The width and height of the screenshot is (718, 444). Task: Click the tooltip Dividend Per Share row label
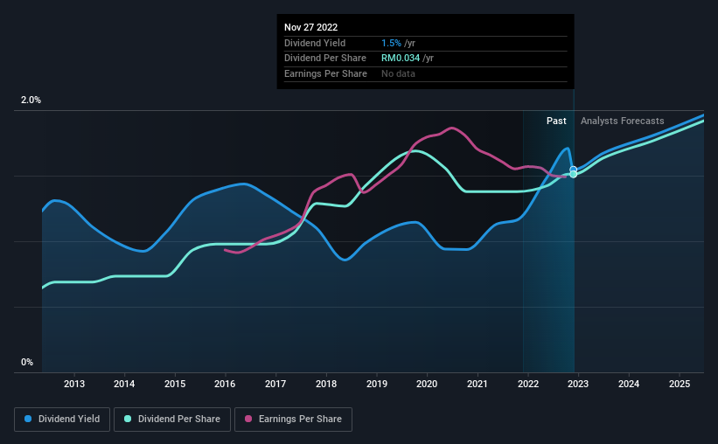tap(325, 59)
